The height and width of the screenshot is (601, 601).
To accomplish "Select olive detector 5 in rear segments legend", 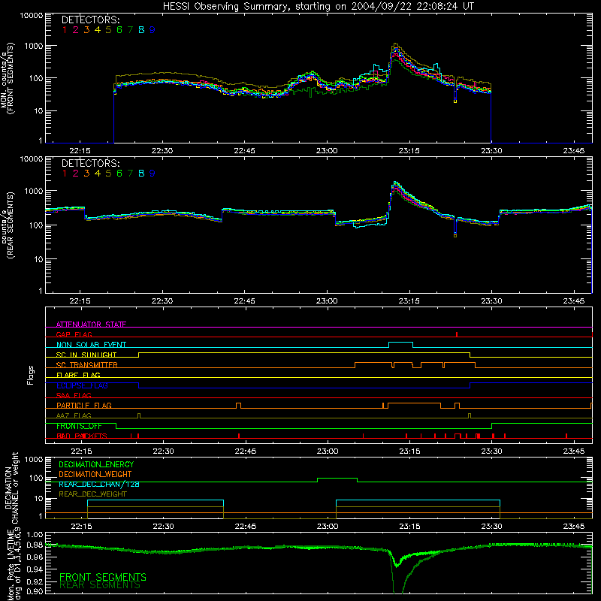I will [x=108, y=174].
